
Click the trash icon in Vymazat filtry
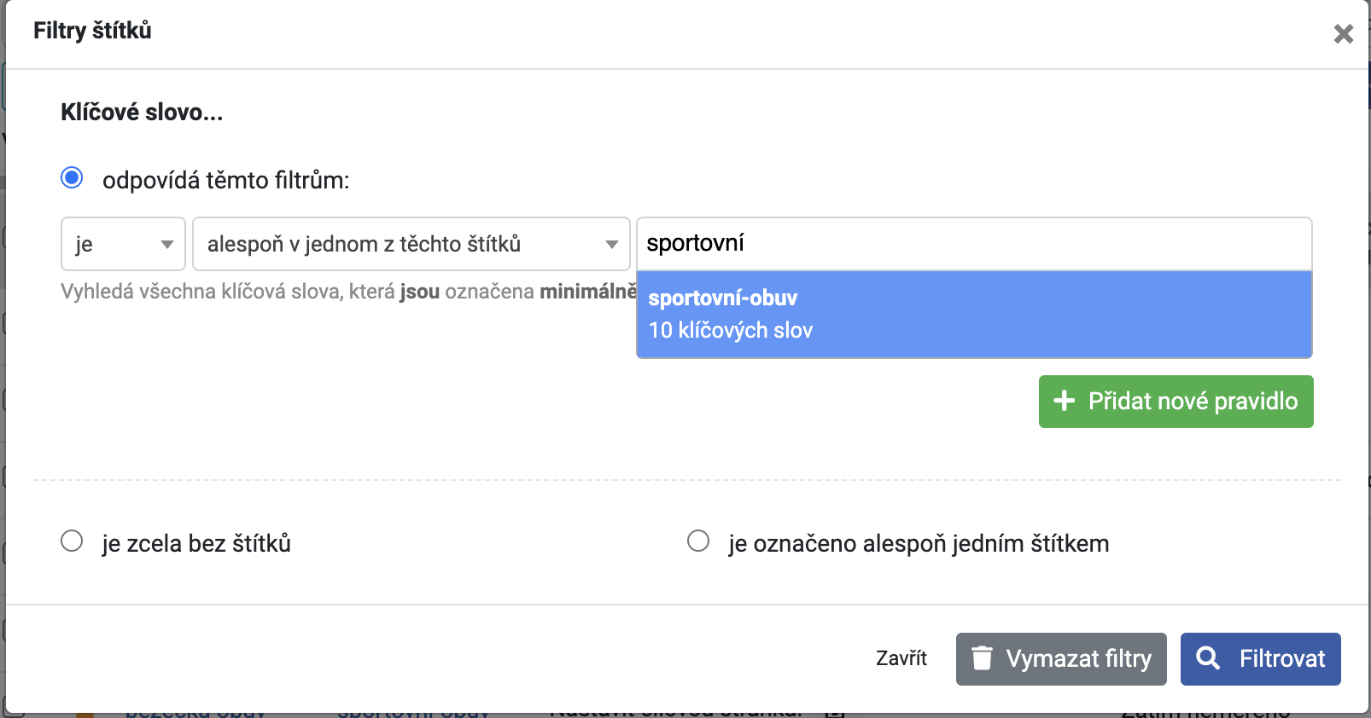(983, 658)
